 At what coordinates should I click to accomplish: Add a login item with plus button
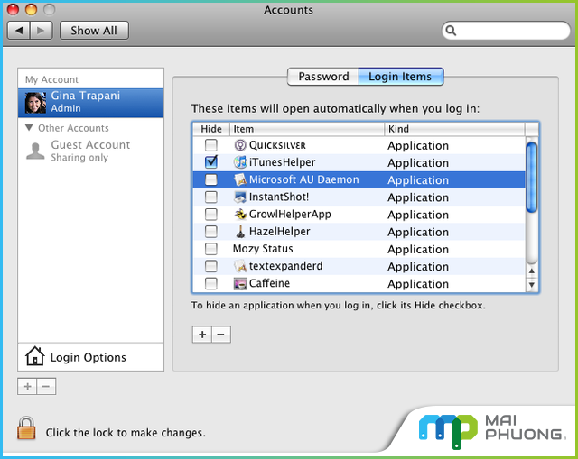202,335
